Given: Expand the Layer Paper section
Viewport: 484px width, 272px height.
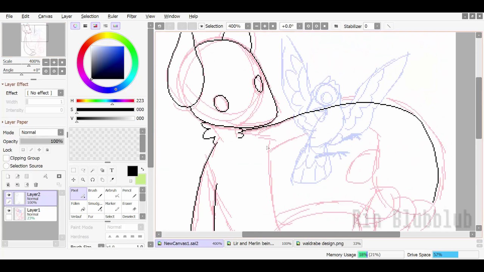Looking at the screenshot, I should tap(14, 122).
